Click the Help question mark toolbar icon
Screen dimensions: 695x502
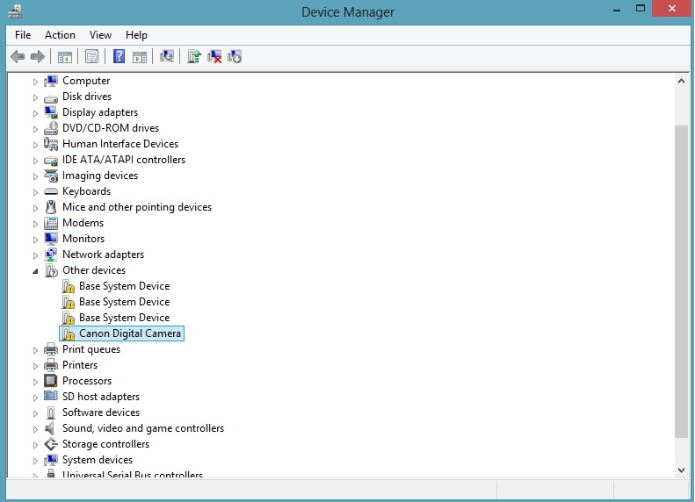coord(119,56)
